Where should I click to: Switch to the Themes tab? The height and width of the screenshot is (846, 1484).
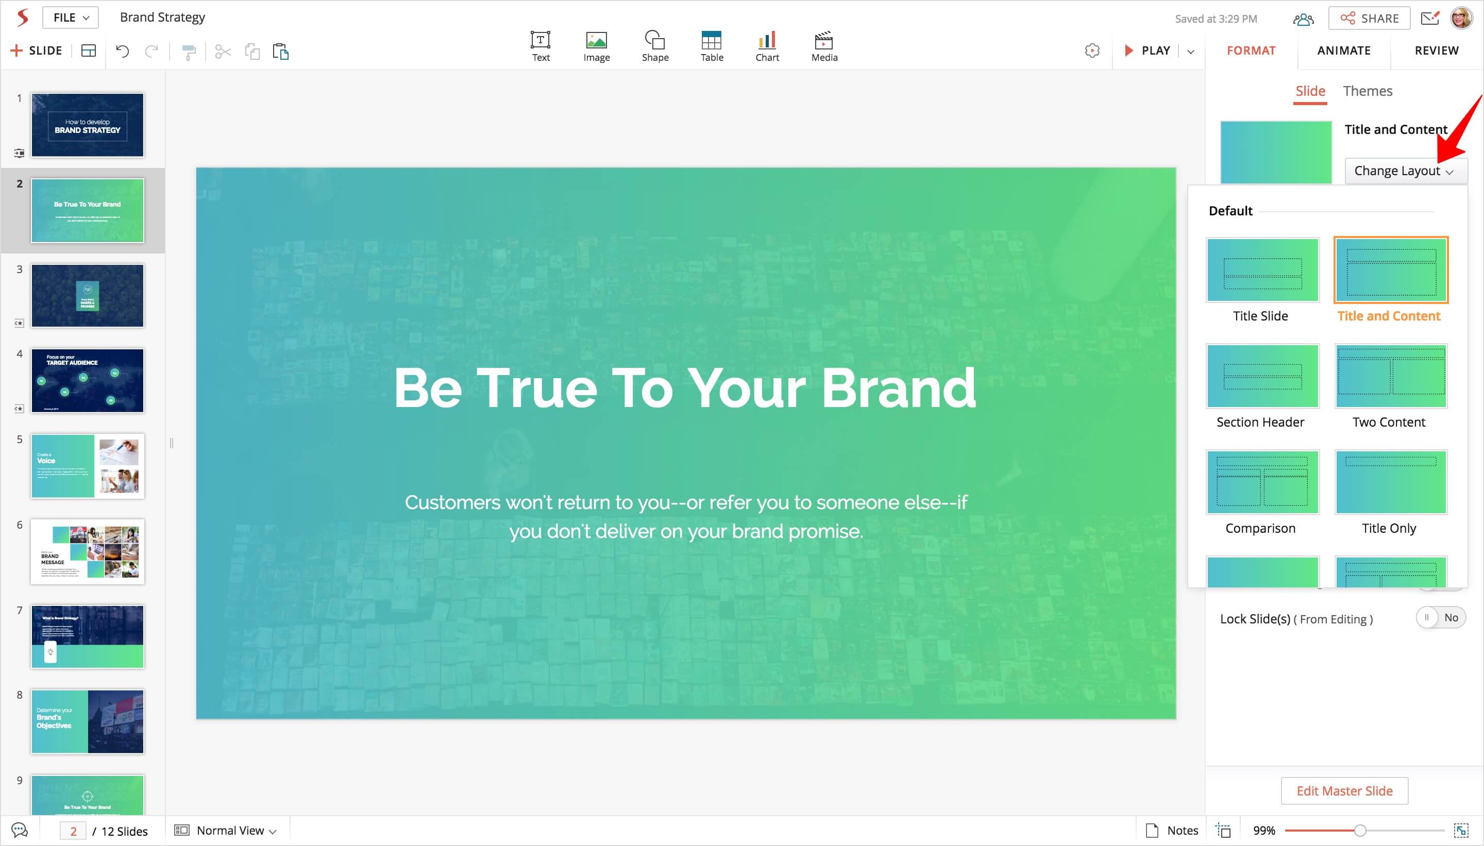(1367, 91)
